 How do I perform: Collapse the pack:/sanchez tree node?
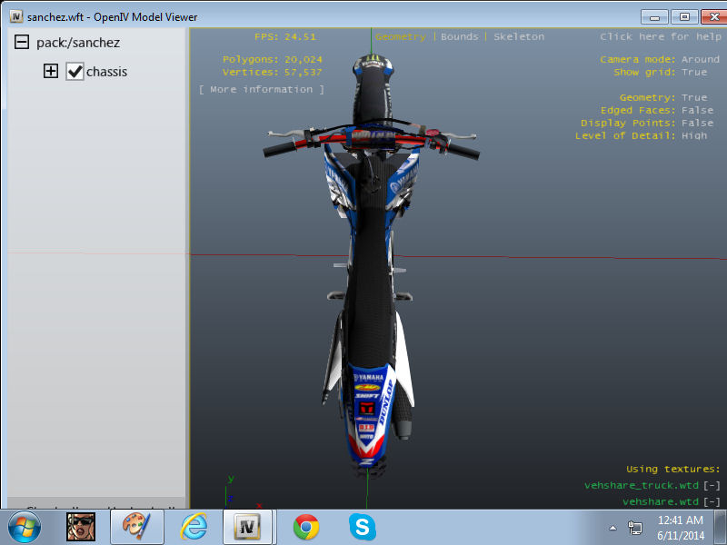click(22, 42)
